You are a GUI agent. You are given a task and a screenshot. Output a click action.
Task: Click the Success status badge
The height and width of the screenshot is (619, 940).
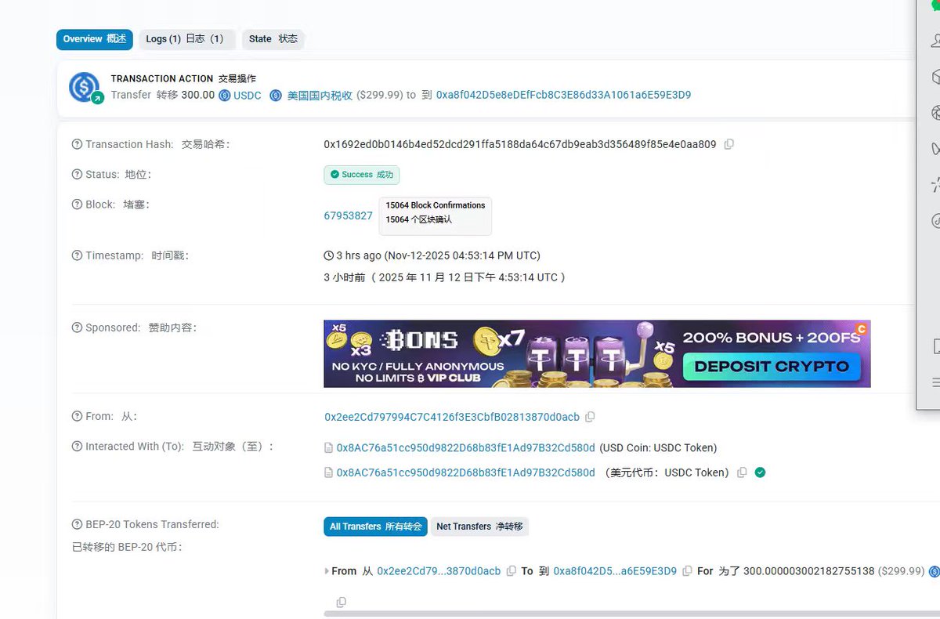(361, 175)
